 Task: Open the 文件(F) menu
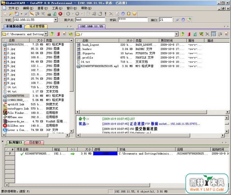14,8
